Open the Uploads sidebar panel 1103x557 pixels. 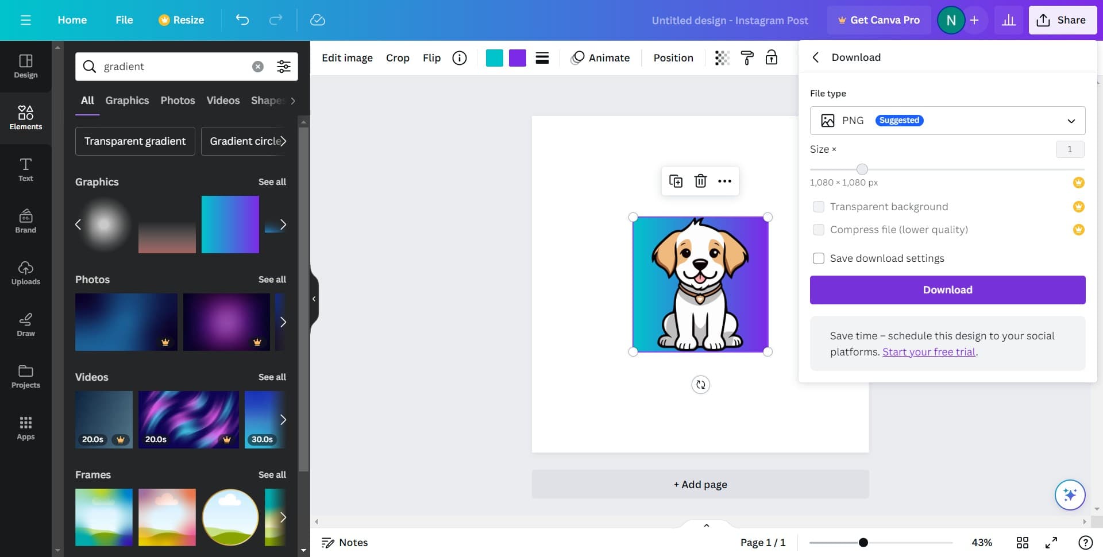click(26, 273)
